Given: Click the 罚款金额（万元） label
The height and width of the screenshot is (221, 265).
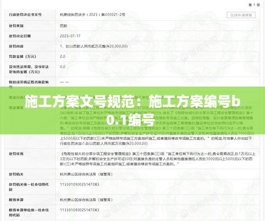Looking at the screenshot, I should 22,57.
